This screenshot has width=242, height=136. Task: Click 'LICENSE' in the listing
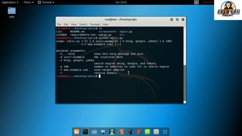tap(61, 35)
